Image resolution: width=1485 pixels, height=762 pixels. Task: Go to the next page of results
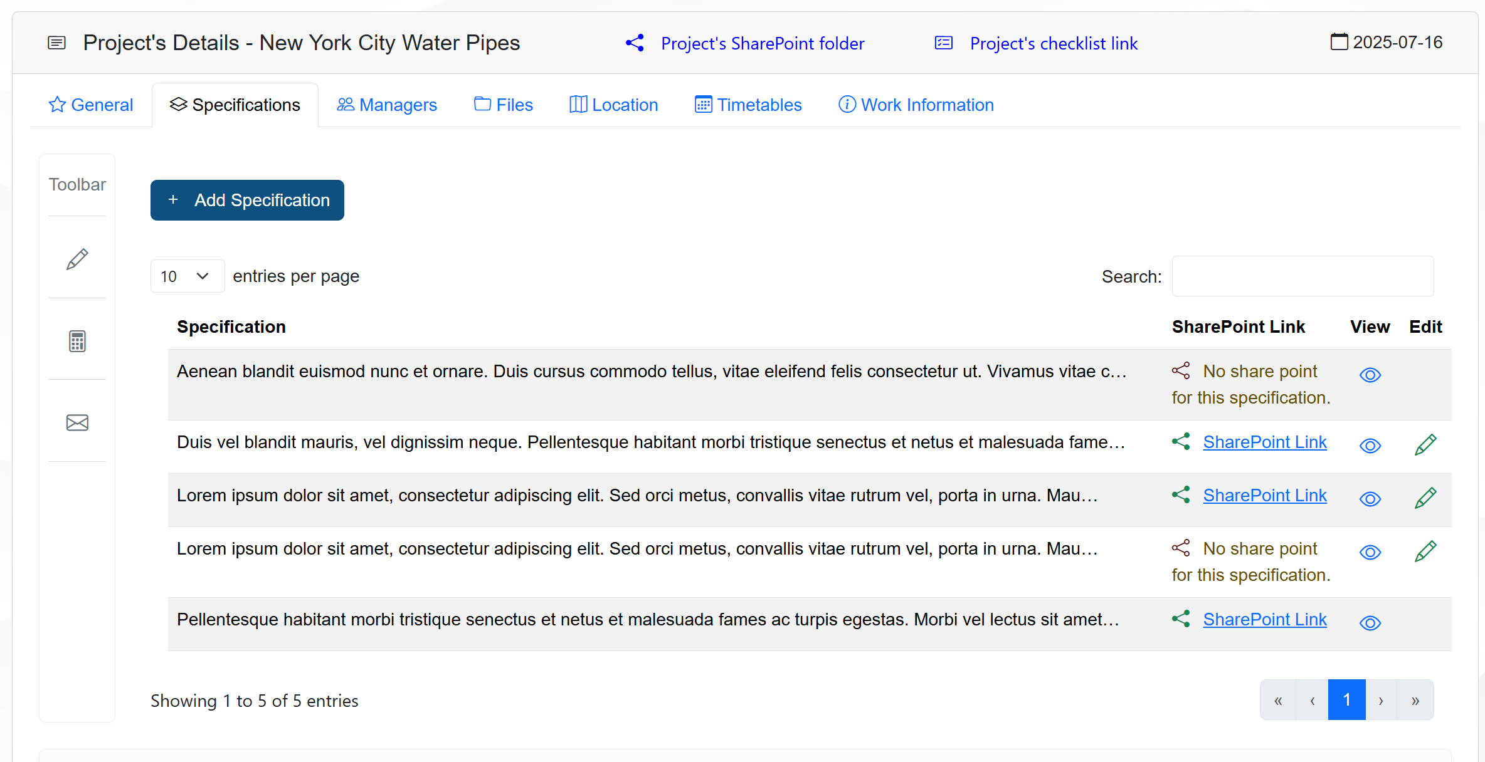1381,700
